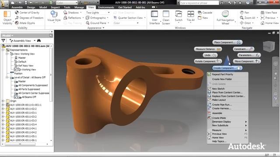Switch to the Inspect tab

click(56, 7)
